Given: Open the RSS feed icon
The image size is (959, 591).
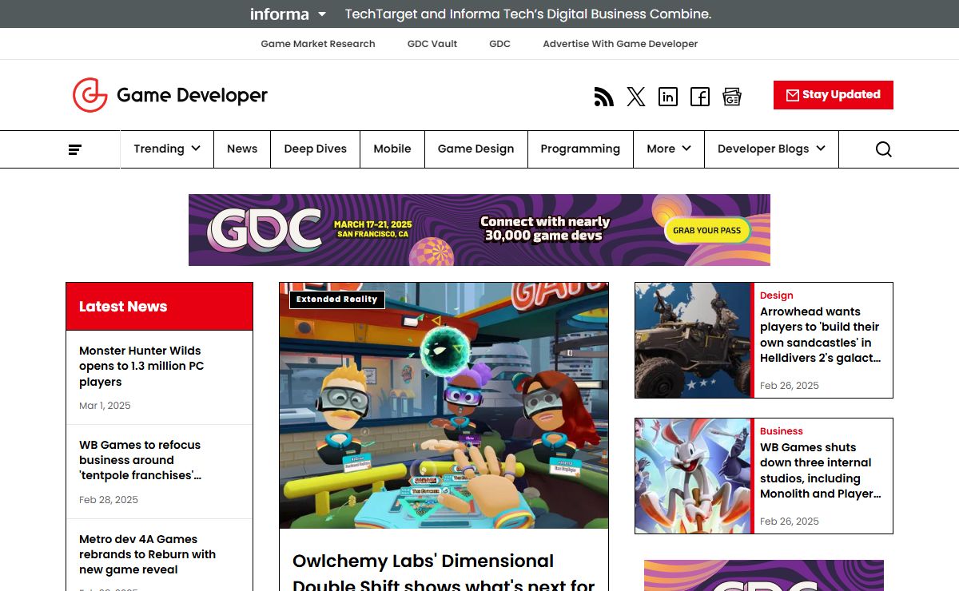Looking at the screenshot, I should click(604, 97).
